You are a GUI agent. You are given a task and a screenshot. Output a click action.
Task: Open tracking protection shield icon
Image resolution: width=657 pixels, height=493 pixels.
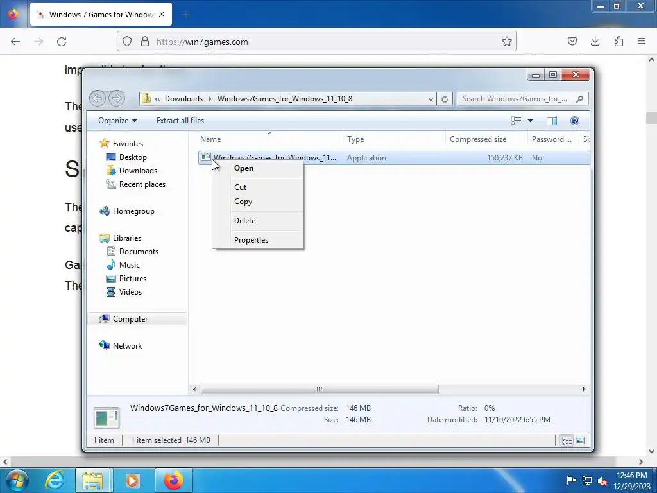[x=127, y=41]
